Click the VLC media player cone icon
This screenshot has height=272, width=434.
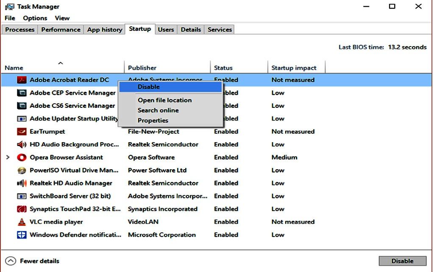pyautogui.click(x=22, y=222)
